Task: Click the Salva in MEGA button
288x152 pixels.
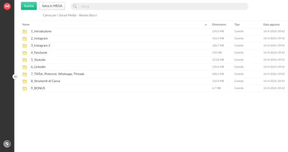Action: tap(52, 6)
